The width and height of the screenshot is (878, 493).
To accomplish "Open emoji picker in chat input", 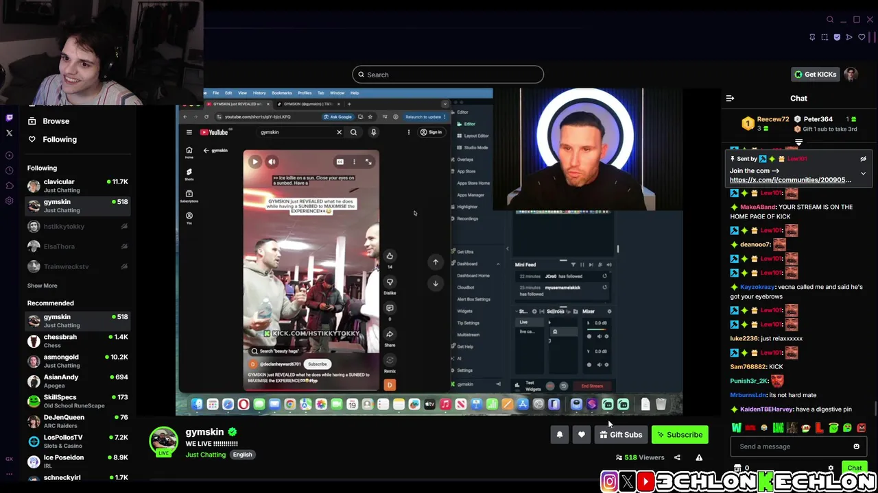I will 856,446.
